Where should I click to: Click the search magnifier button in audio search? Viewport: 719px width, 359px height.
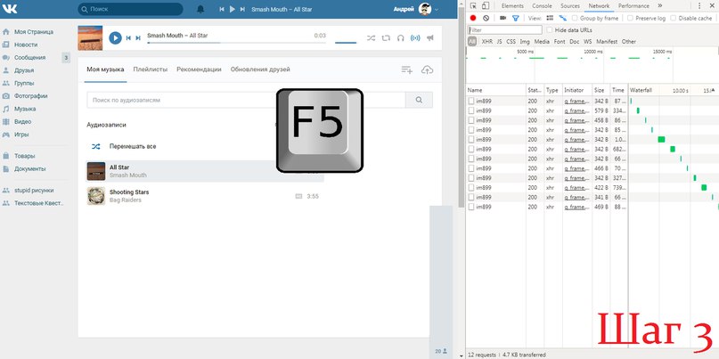(419, 100)
